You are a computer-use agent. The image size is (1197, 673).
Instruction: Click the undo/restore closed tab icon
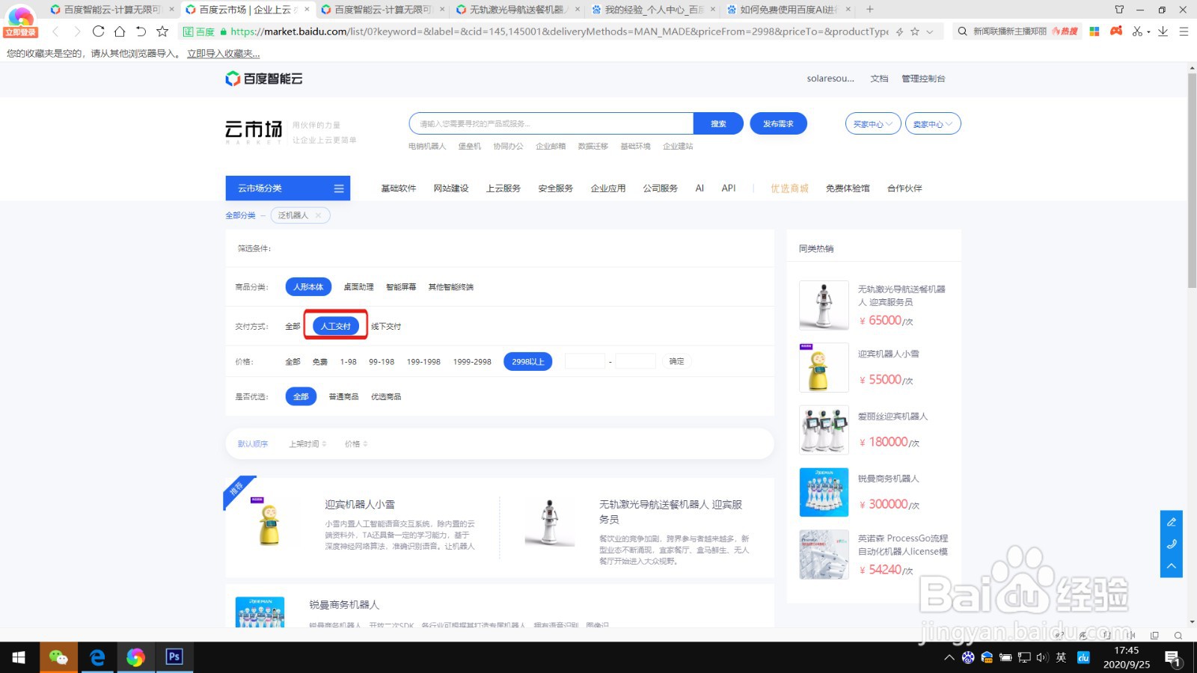pos(141,31)
